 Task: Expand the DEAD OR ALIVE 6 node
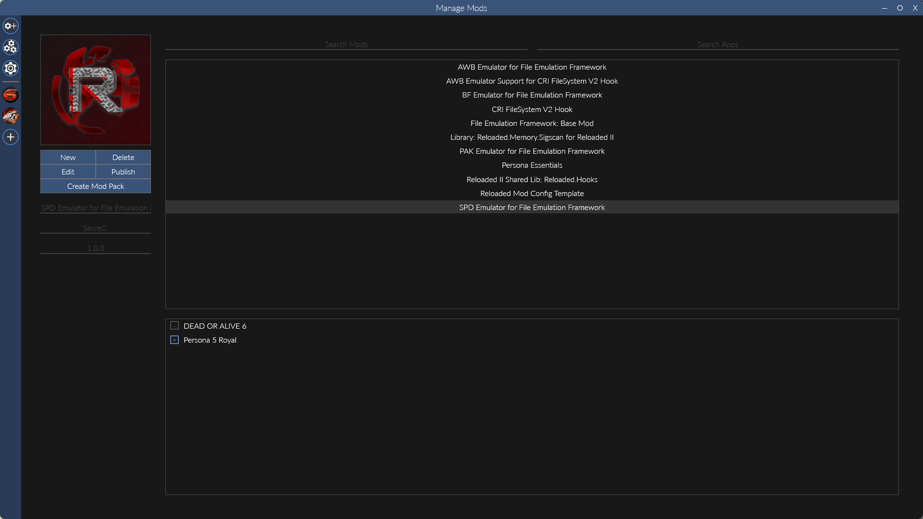175,326
